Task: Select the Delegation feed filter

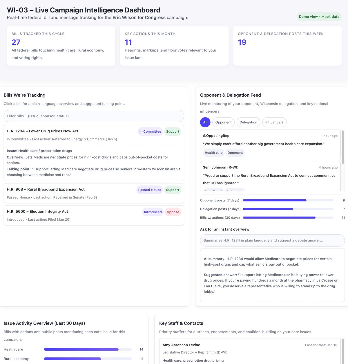Action: coord(248,122)
